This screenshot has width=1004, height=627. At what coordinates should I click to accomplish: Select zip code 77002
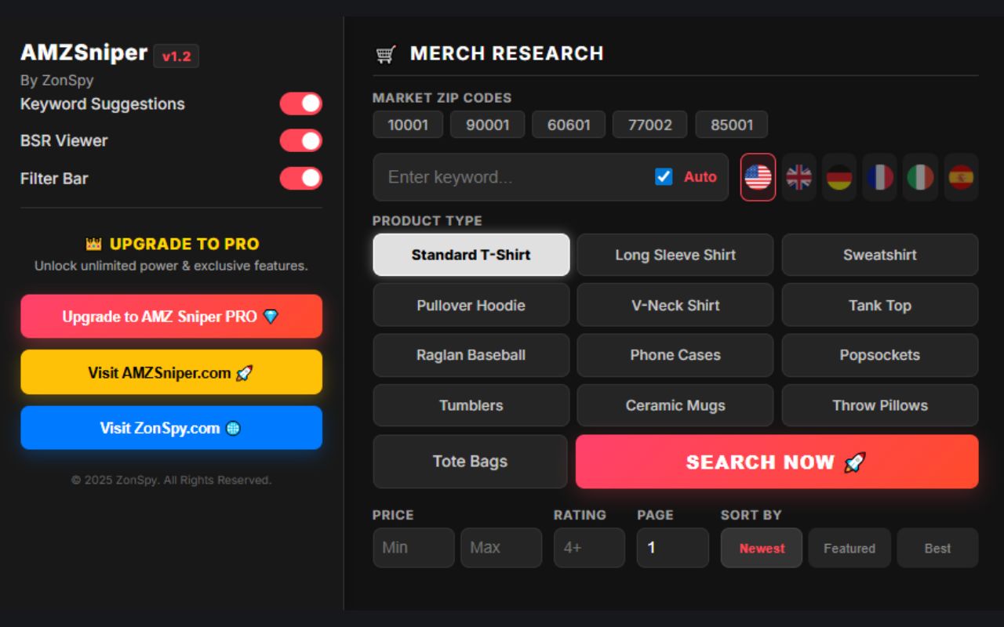[650, 125]
